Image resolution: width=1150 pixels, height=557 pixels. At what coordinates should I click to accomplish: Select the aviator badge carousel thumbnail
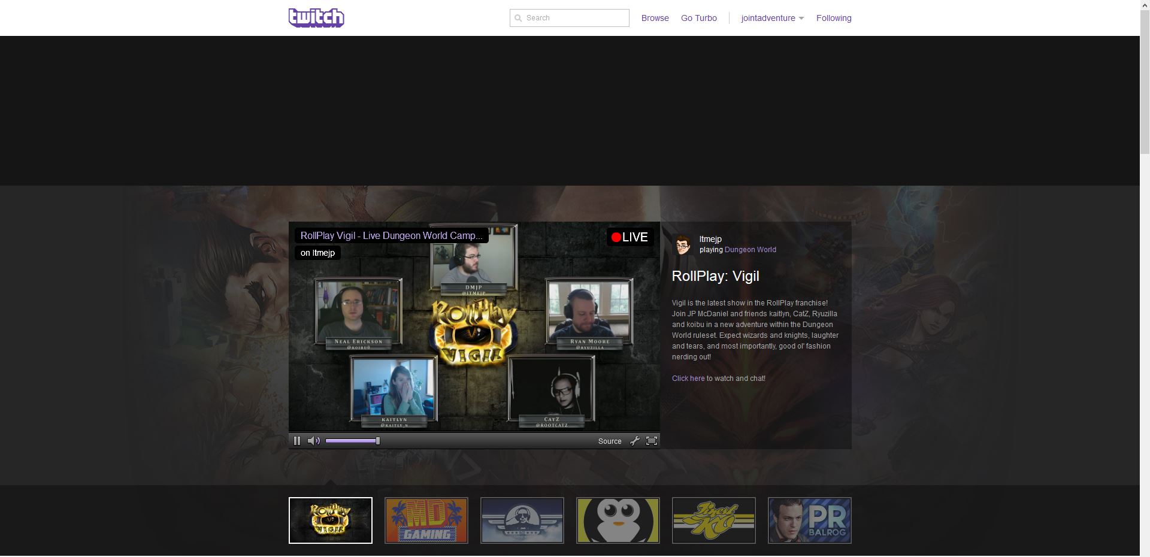tap(522, 520)
